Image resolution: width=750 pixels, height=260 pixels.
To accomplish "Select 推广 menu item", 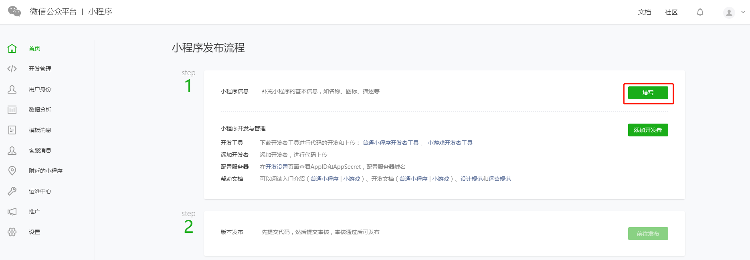I will click(x=34, y=212).
